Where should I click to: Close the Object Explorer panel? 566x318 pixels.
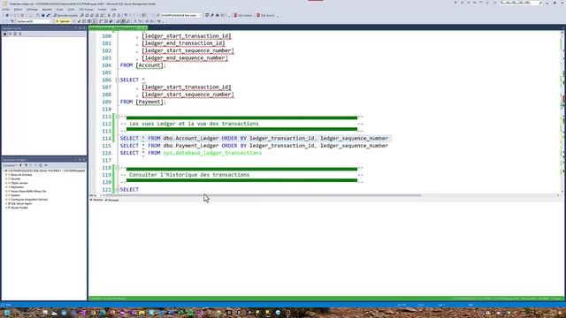point(84,160)
